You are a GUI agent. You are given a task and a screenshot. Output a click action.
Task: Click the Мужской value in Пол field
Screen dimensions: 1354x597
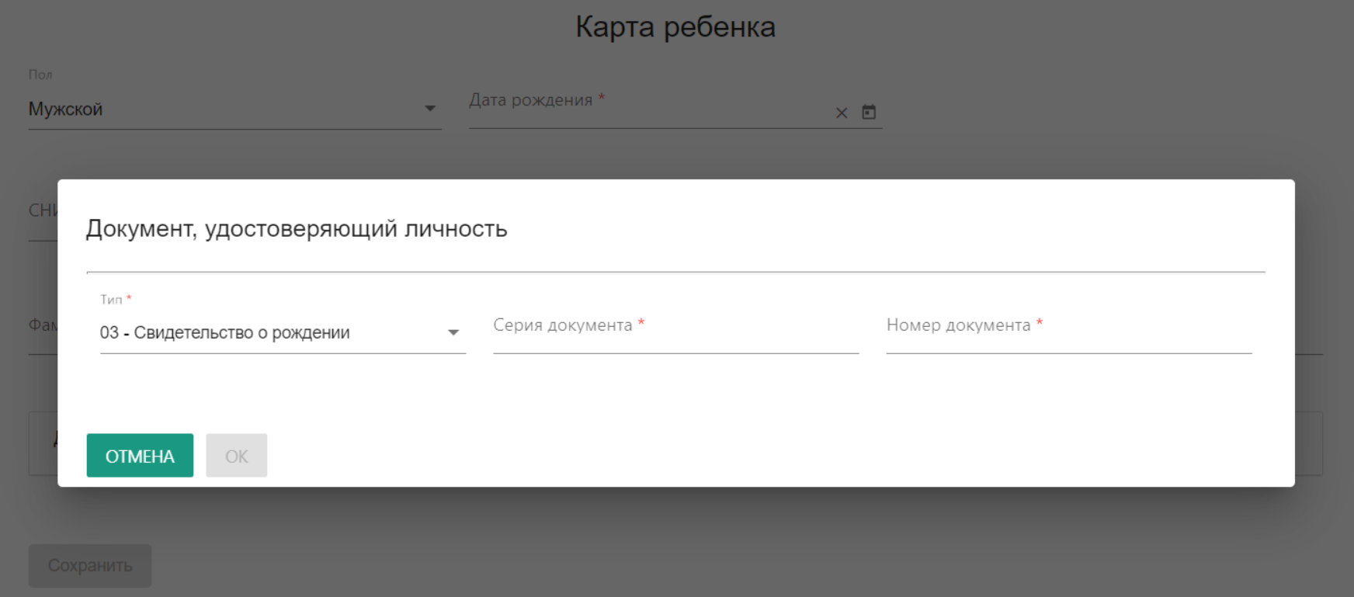[66, 109]
